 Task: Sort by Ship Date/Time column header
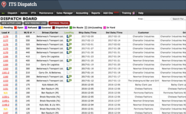click(x=87, y=33)
